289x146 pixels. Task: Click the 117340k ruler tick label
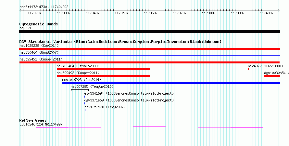(93, 13)
